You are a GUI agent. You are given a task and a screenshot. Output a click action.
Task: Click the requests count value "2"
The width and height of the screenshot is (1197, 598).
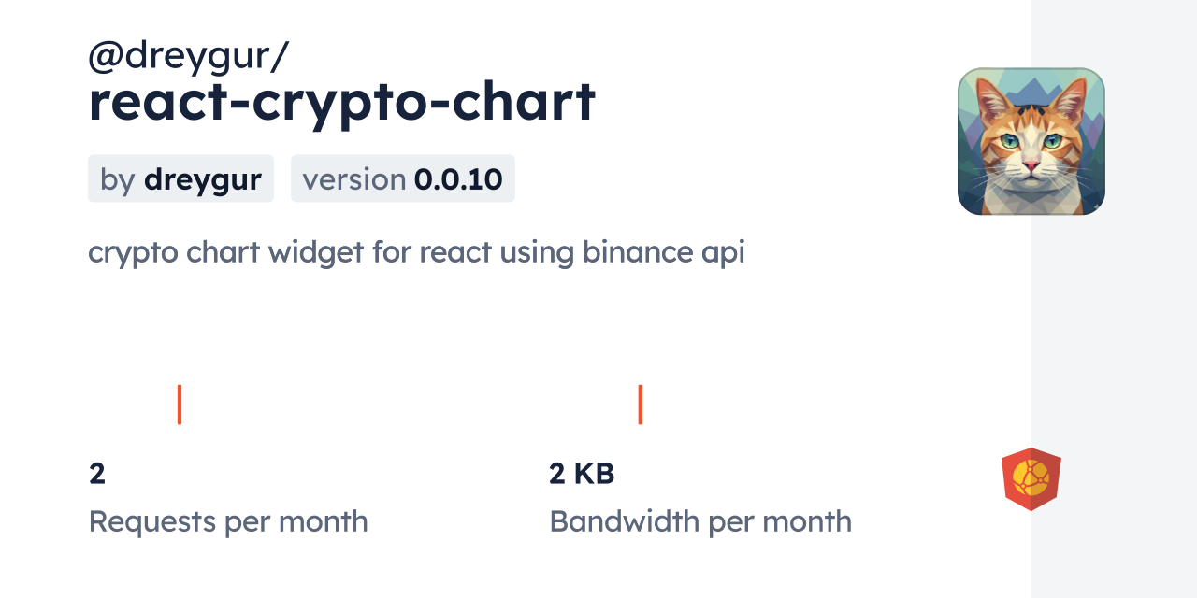[97, 474]
